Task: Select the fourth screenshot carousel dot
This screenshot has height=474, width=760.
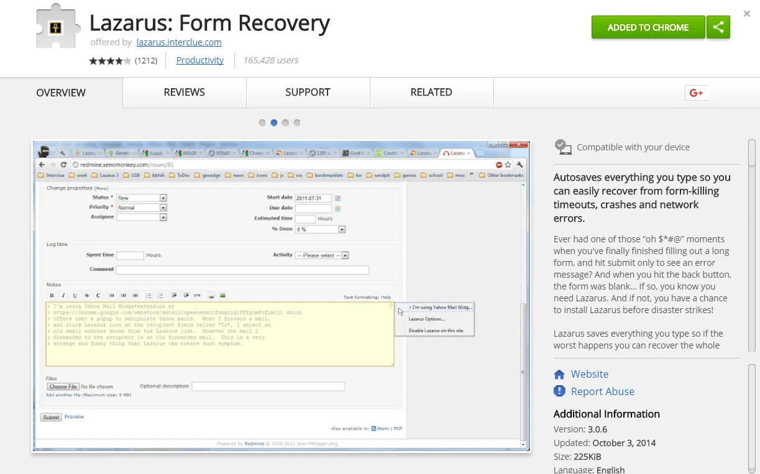Action: coord(297,123)
